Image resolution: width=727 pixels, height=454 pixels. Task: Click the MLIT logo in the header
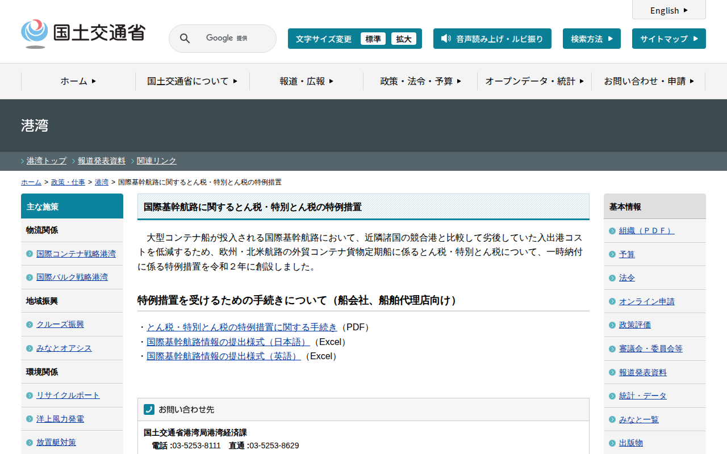click(x=83, y=33)
